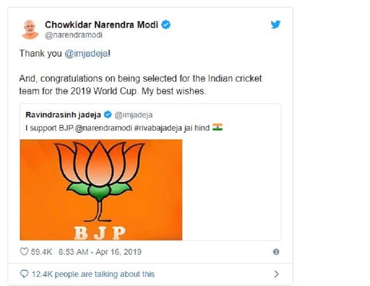Click the Twitter bird logo
Viewport: 370px width, 286px height.
[276, 24]
